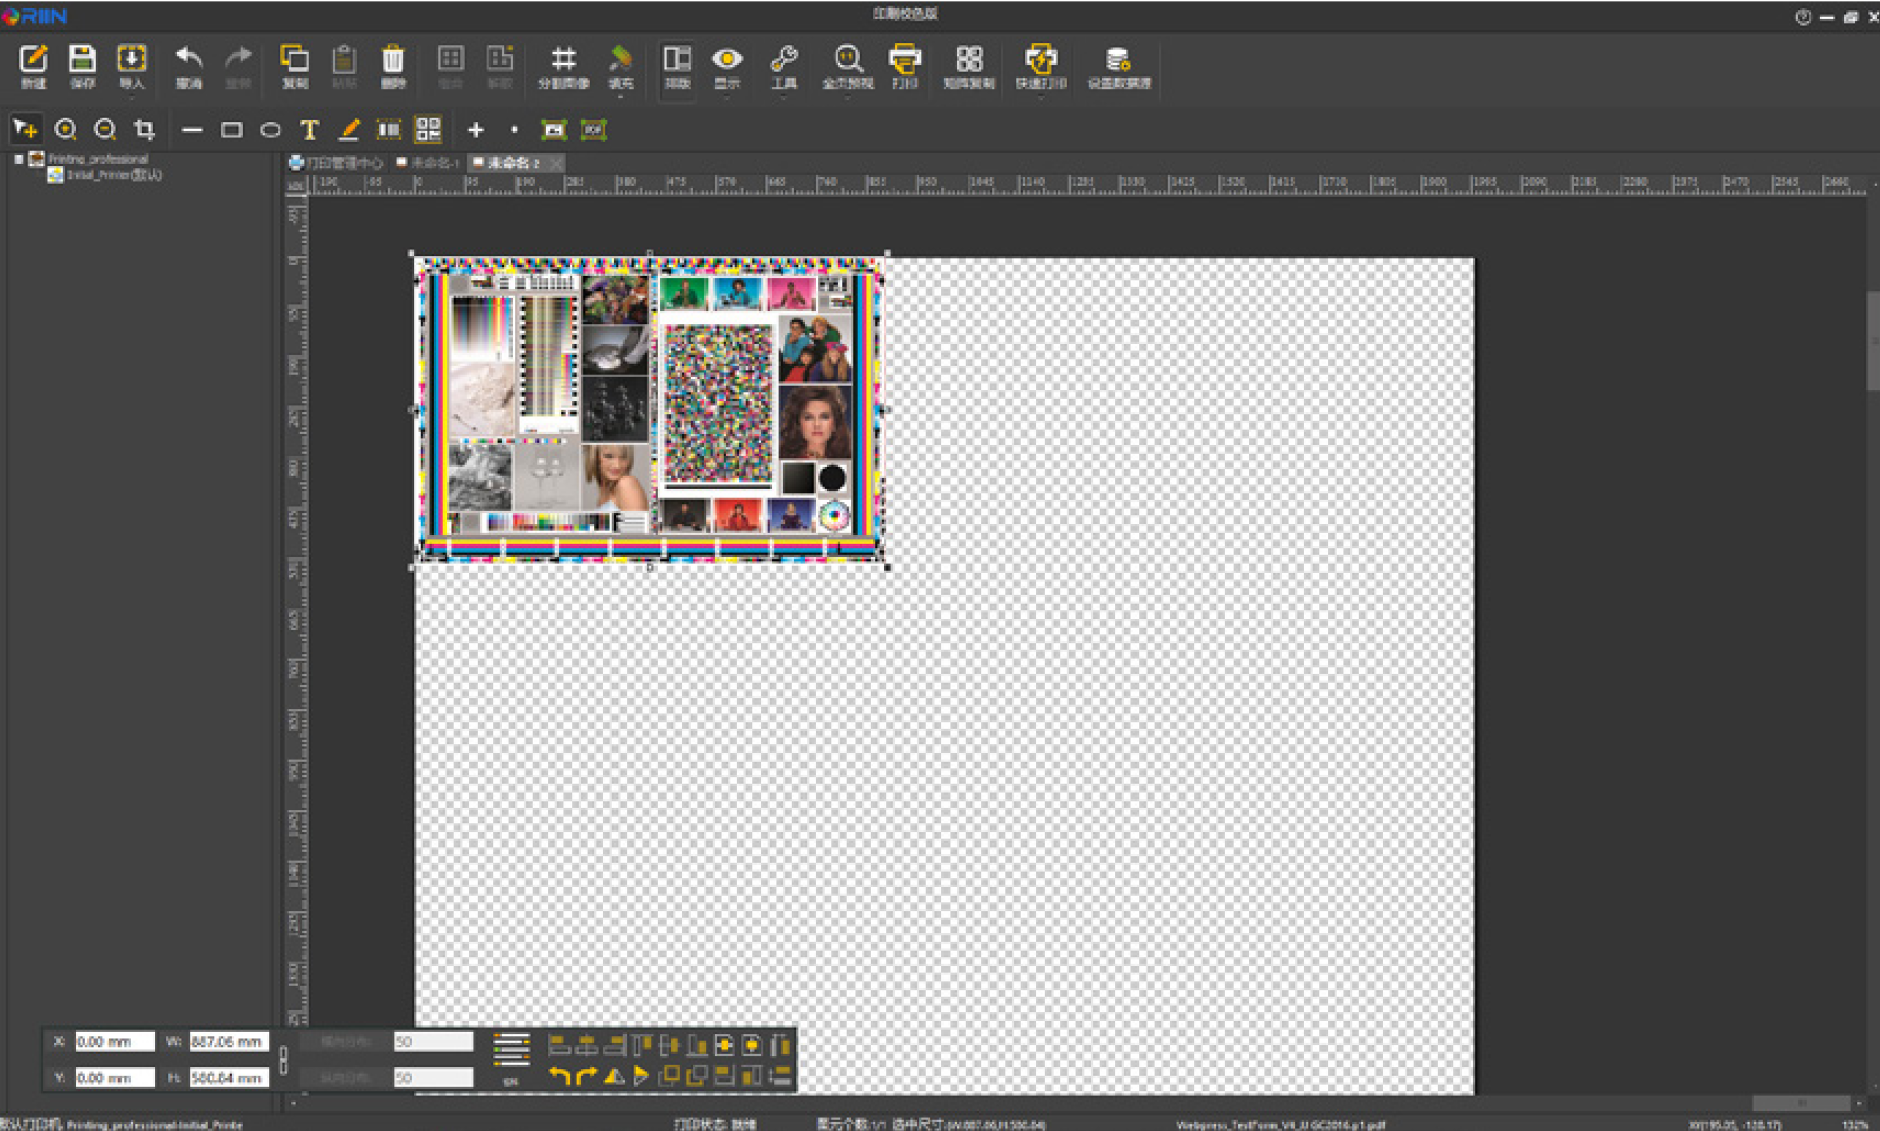Select the Initial_Printer tree item
The image size is (1880, 1131).
(105, 175)
